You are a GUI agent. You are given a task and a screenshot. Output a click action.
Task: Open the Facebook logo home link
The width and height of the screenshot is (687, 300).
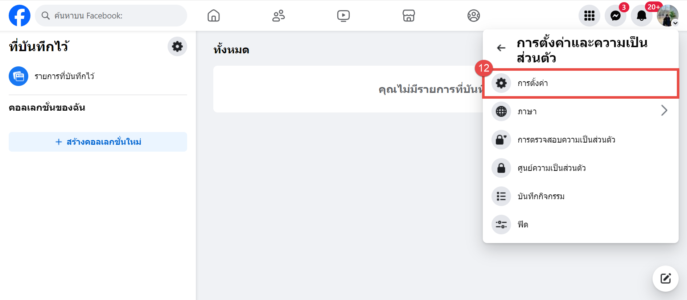click(20, 16)
